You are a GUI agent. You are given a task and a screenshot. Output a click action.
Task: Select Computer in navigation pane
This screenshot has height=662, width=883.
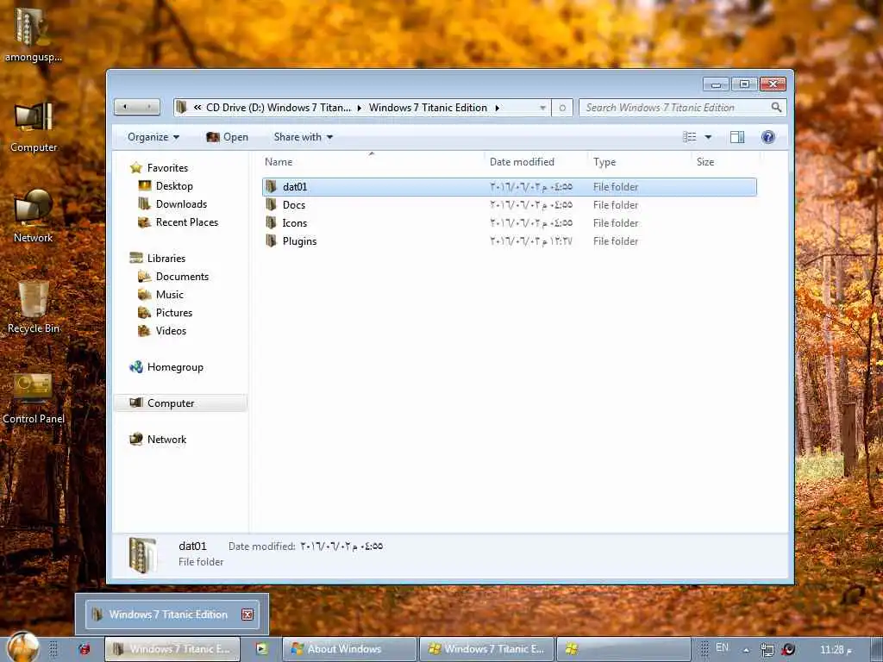click(181, 403)
